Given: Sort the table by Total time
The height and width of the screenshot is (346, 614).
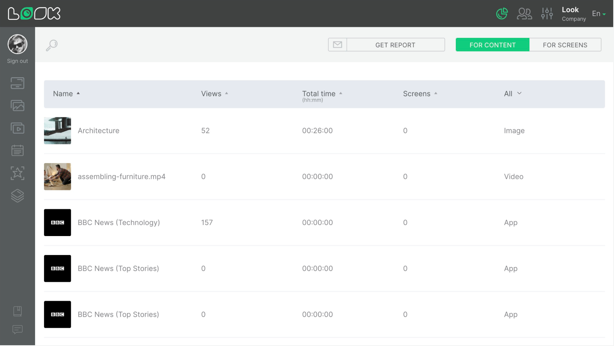Looking at the screenshot, I should click(x=322, y=94).
